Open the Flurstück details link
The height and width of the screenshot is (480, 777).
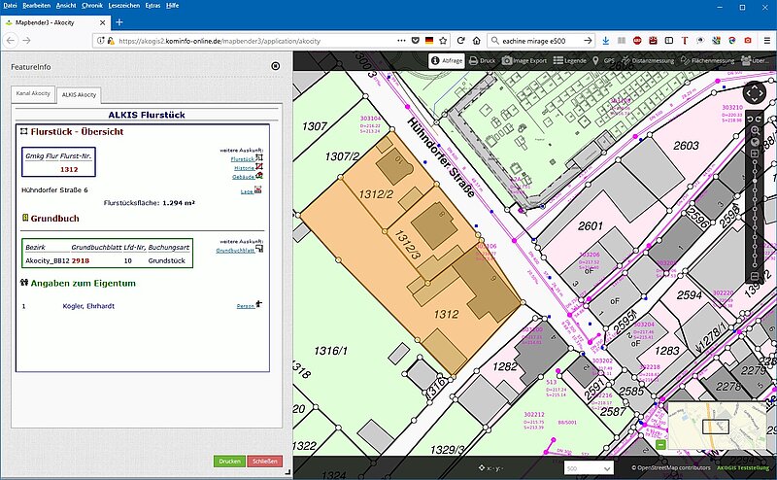tap(243, 158)
